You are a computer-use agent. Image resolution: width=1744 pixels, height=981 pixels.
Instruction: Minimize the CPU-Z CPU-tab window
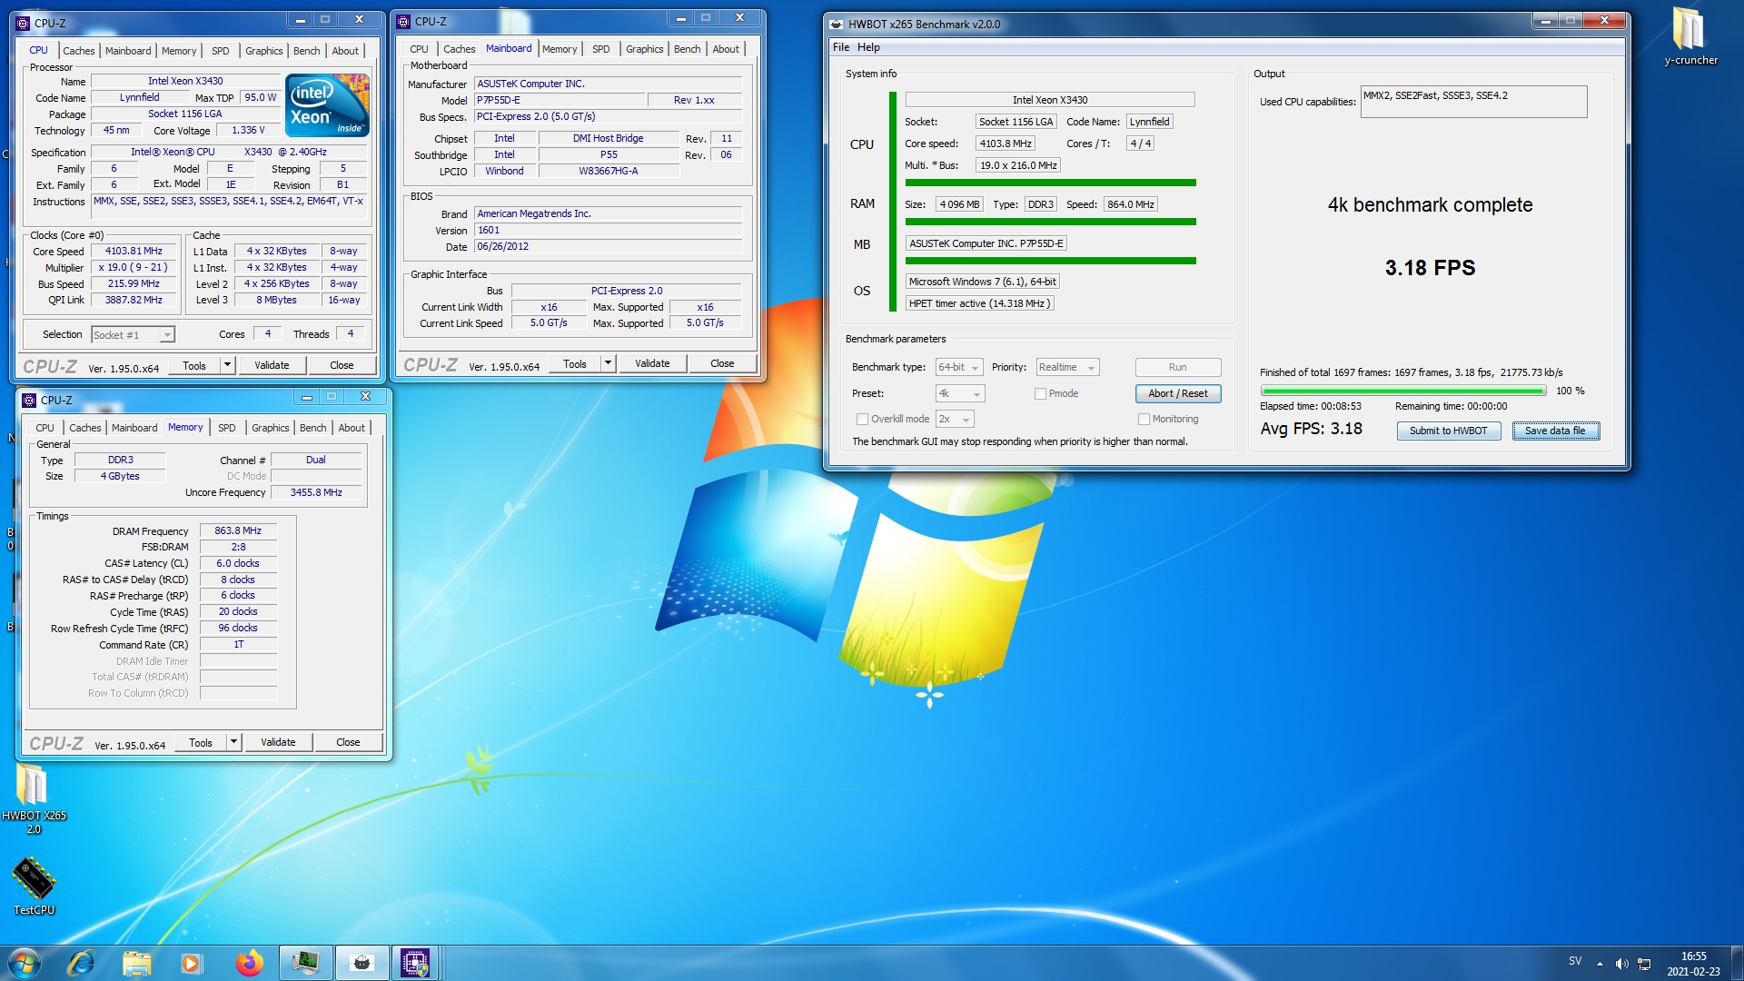[301, 19]
